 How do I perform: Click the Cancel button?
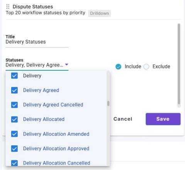(123, 119)
